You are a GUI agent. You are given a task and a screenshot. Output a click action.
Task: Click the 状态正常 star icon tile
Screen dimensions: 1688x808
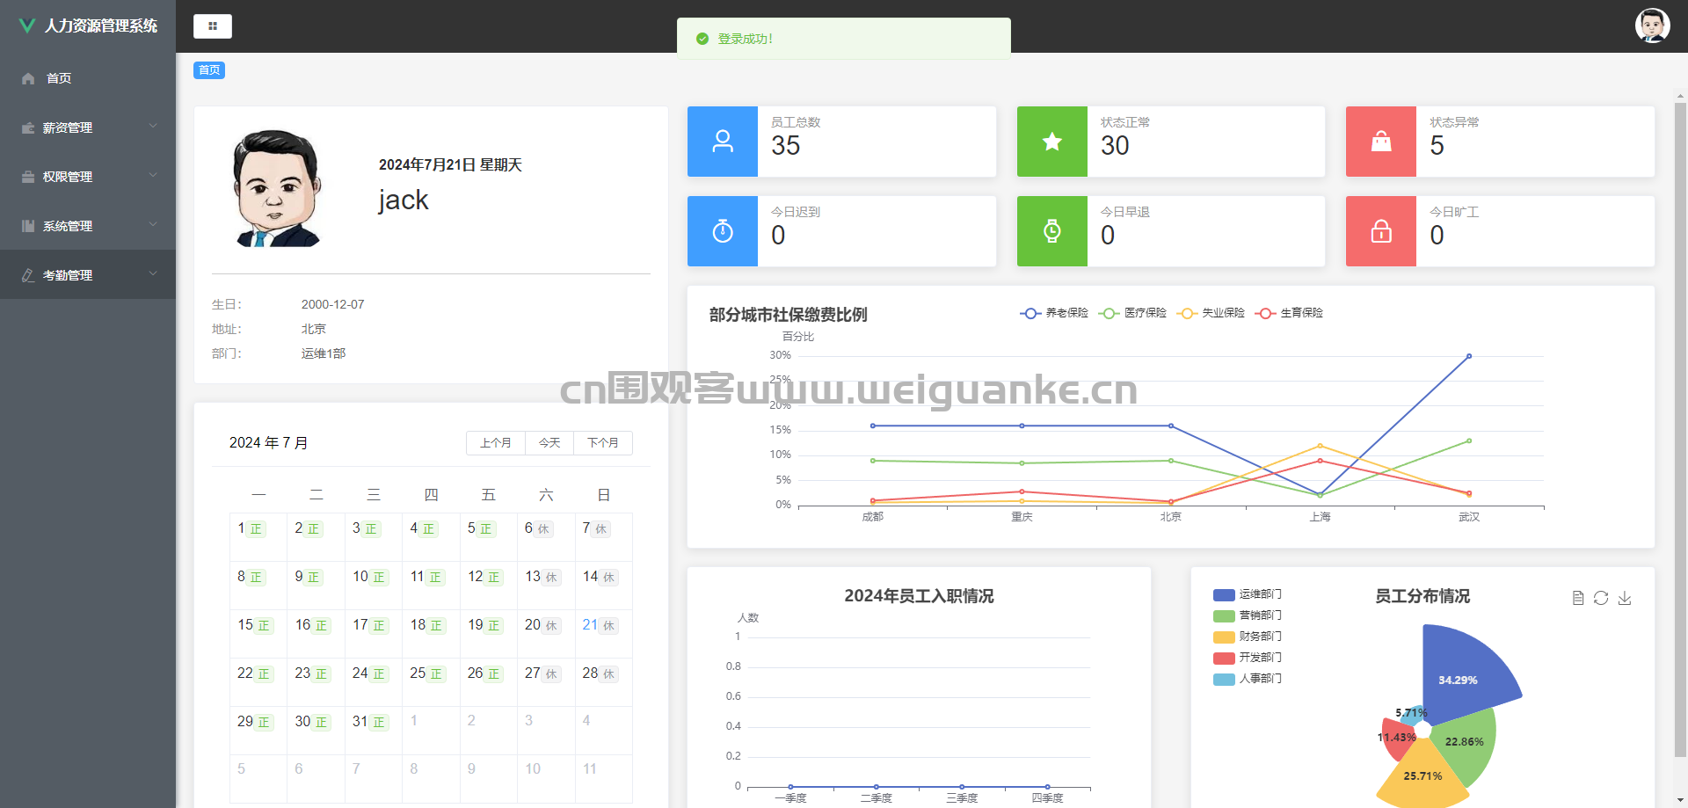pos(1052,142)
